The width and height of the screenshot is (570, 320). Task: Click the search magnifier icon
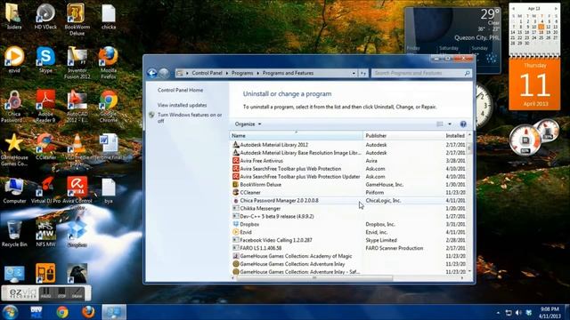click(467, 73)
